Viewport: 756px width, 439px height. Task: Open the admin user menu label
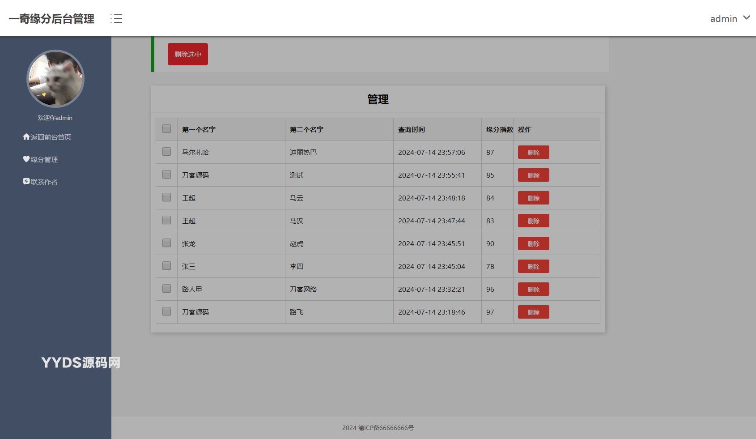coord(723,19)
